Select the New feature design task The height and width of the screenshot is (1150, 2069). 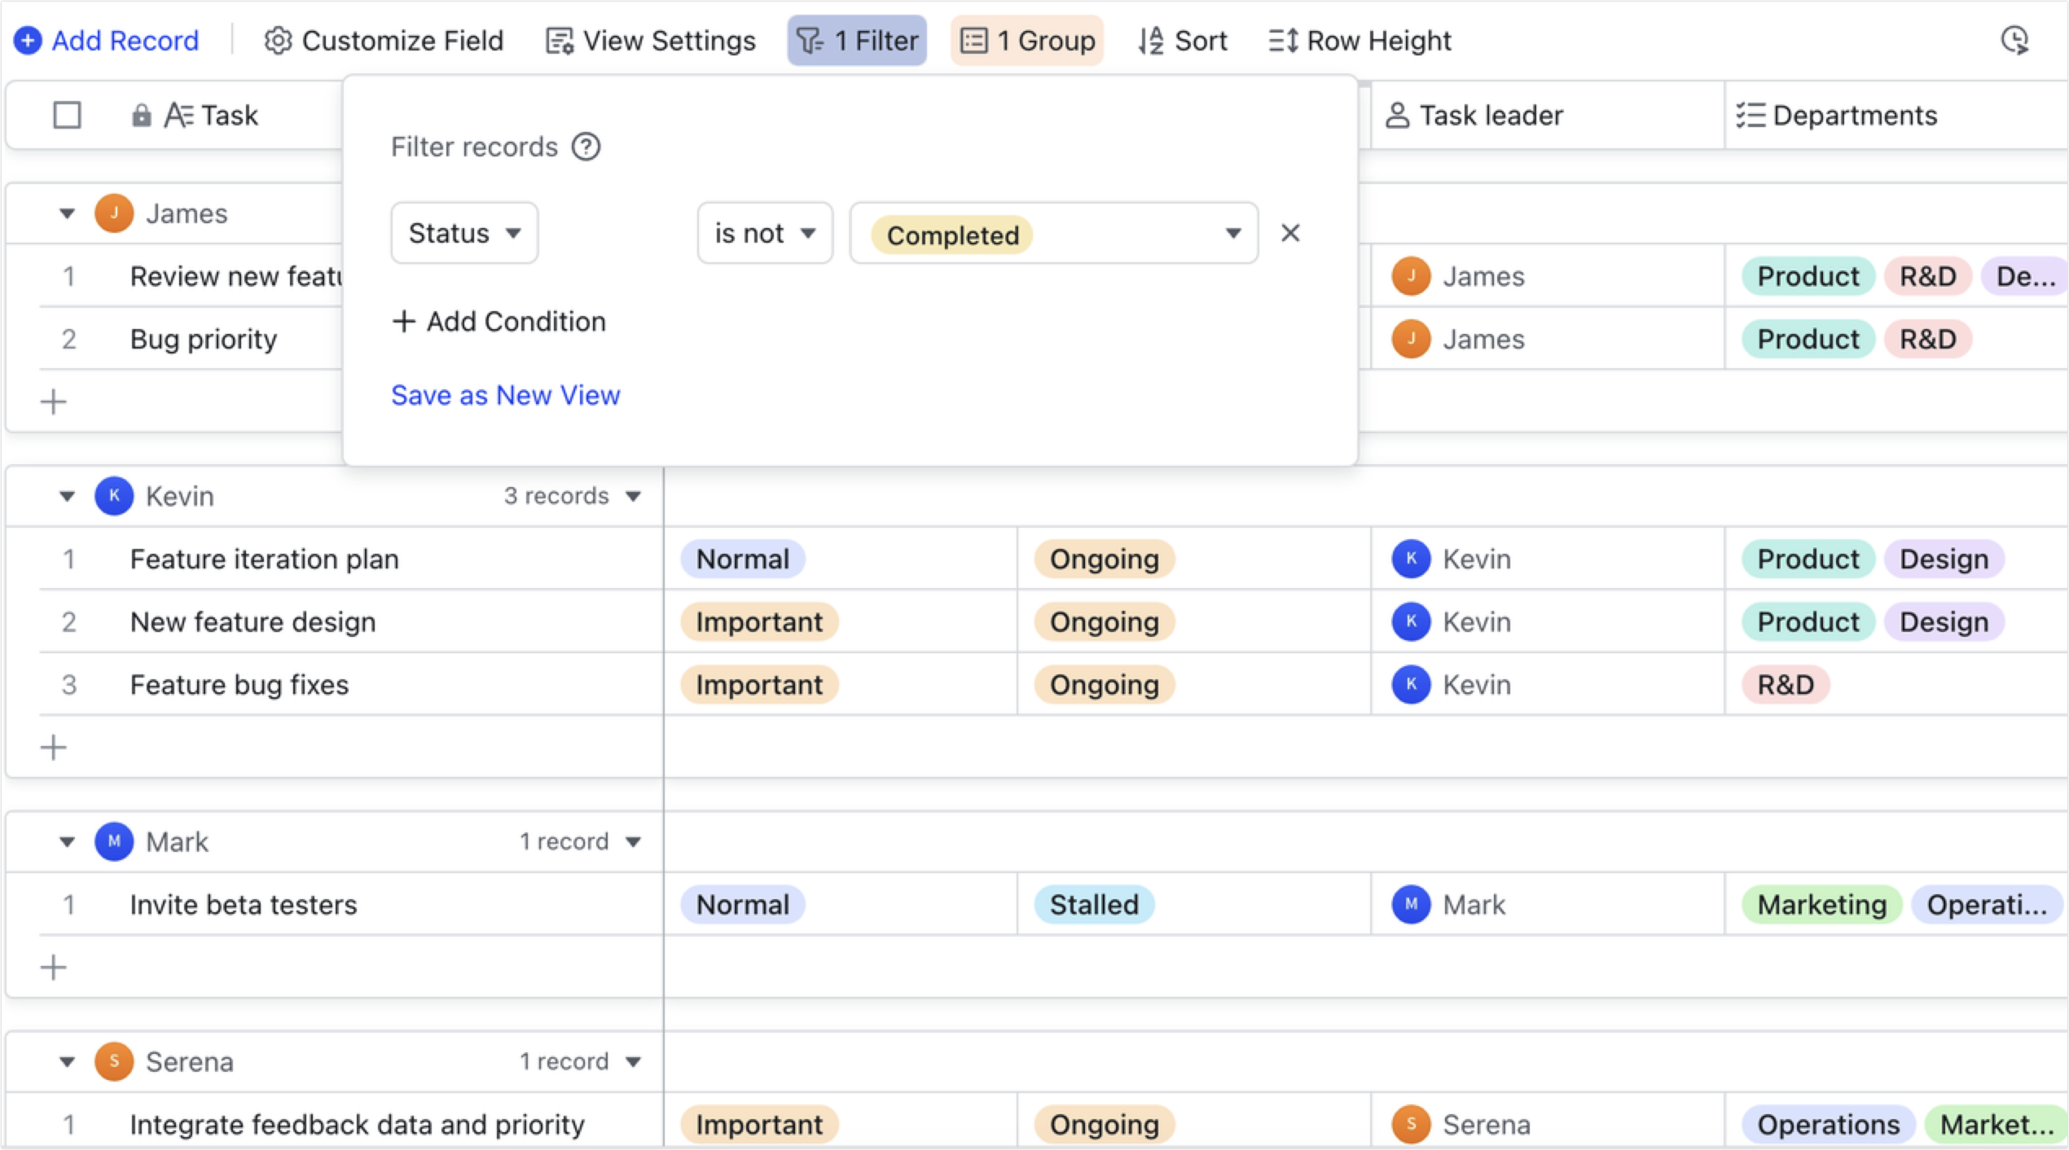[253, 621]
